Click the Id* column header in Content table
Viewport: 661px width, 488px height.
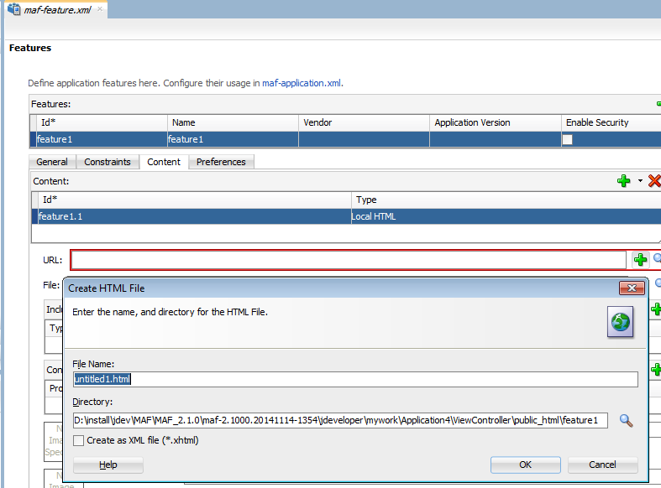[x=195, y=200]
